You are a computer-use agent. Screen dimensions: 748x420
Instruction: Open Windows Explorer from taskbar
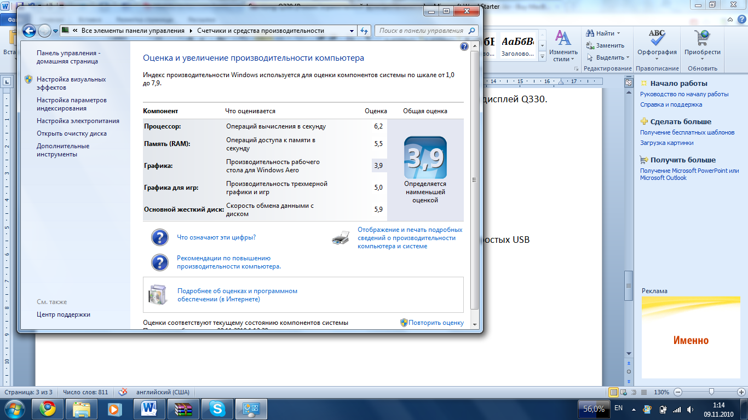pos(81,409)
